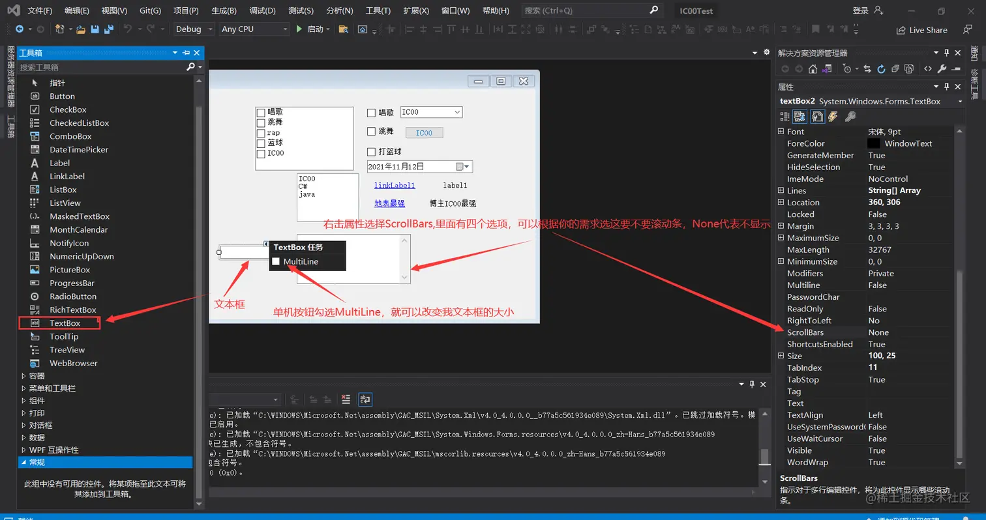
Task: Click the navigate backward arrow in toolbar
Action: (x=20, y=29)
